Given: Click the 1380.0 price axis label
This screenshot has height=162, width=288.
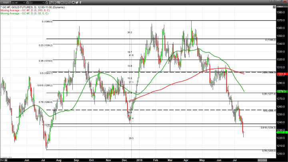Looking at the screenshot, I should tap(281, 12).
